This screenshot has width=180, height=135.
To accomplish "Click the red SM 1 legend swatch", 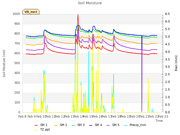I will click(36, 125).
